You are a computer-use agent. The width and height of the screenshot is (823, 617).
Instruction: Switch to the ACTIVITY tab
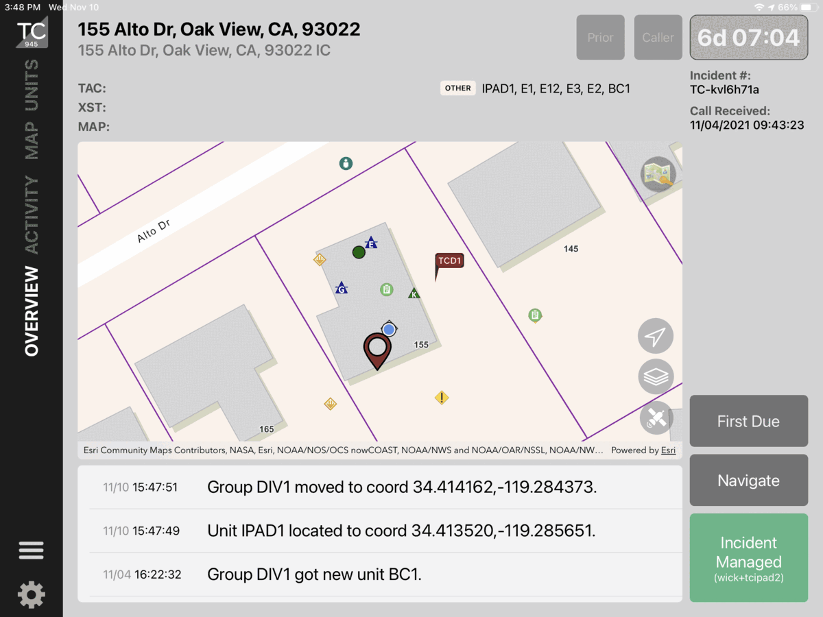click(x=32, y=215)
